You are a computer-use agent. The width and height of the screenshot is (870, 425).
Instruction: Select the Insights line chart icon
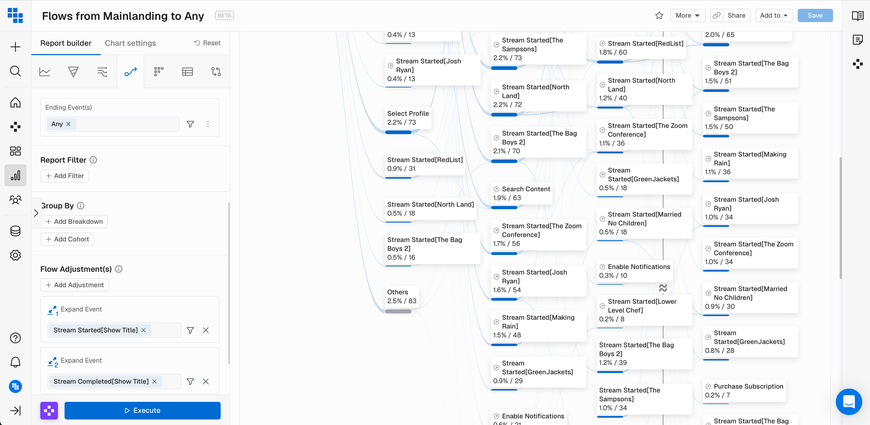tap(45, 72)
